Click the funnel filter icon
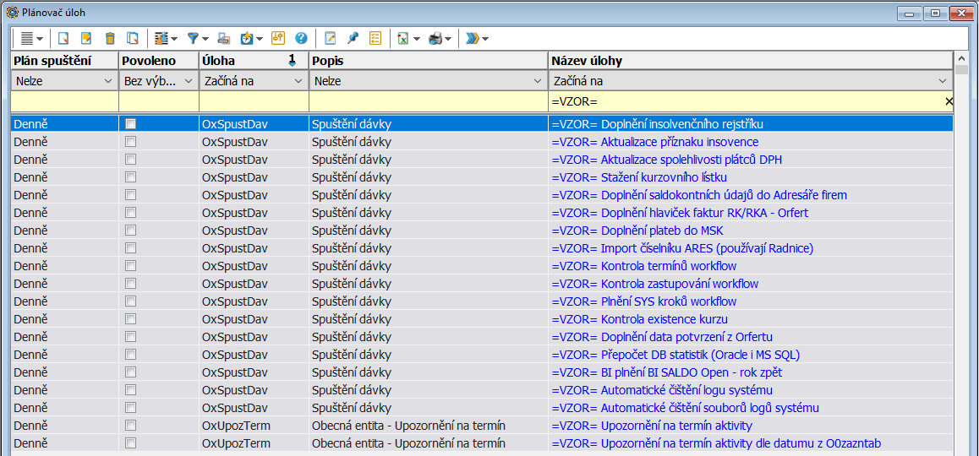This screenshot has height=456, width=979. (x=194, y=38)
